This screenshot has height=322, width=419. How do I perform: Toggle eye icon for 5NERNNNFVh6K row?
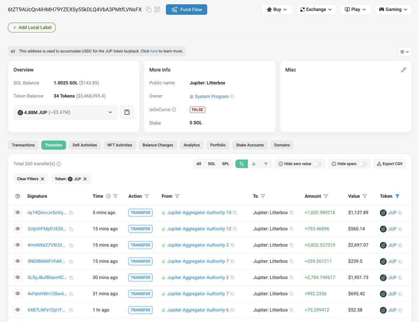[x=18, y=261]
